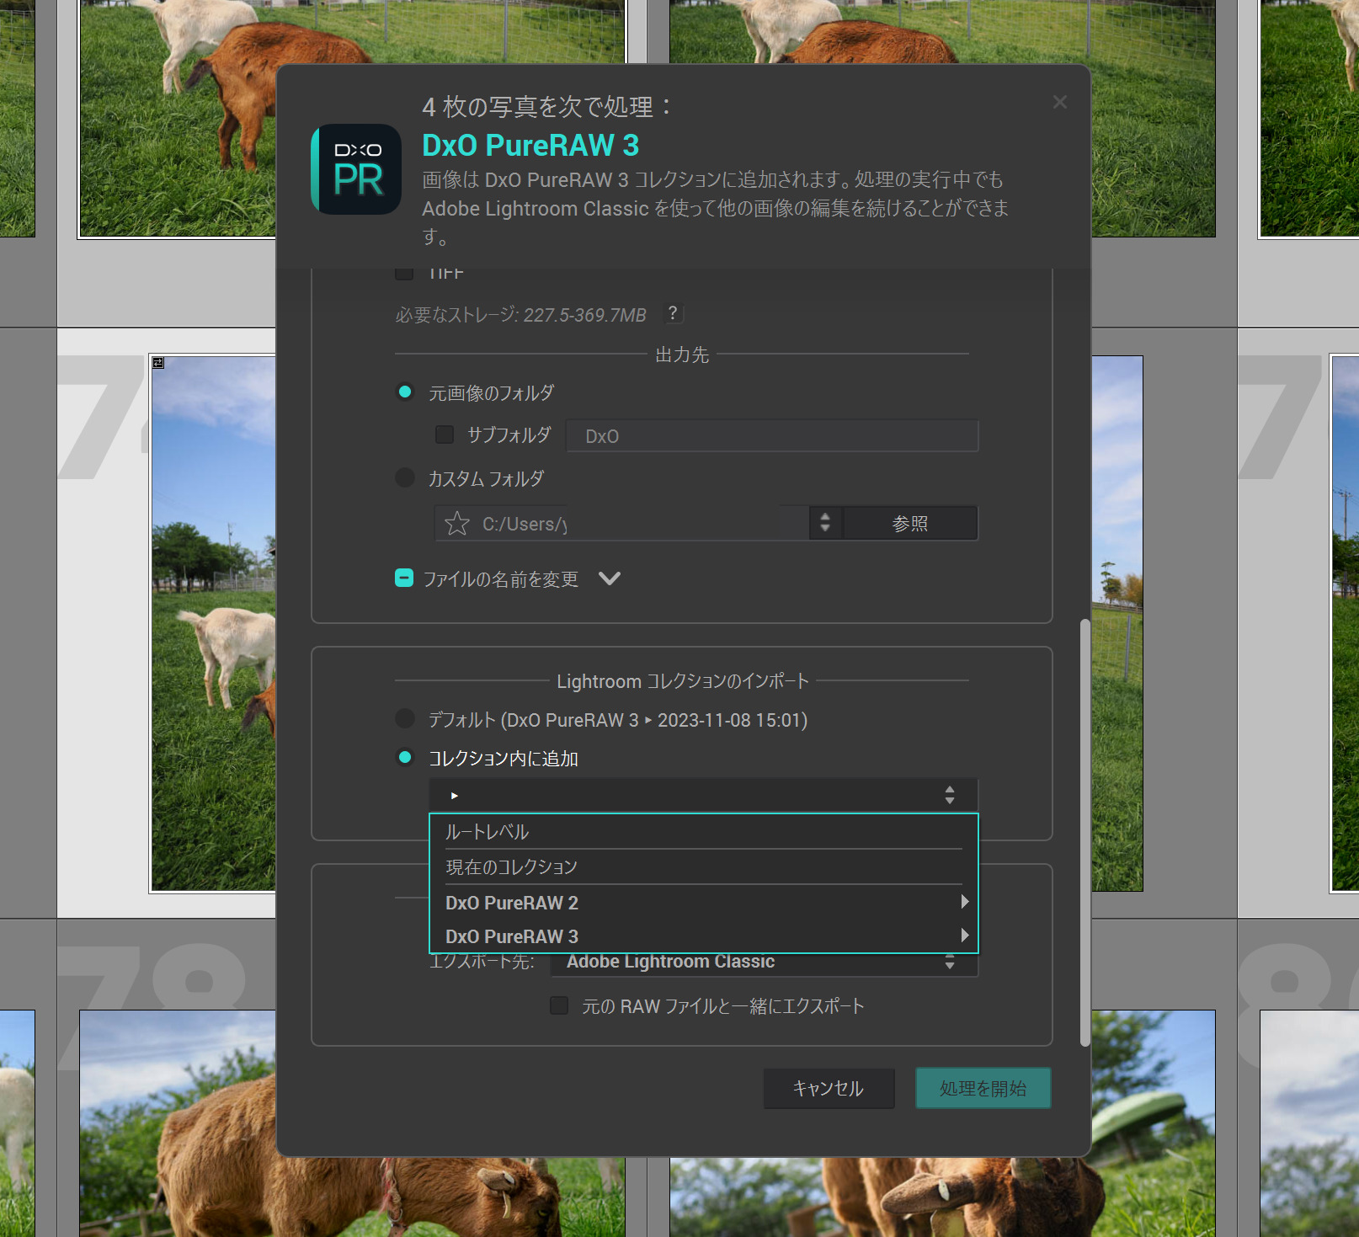Click the badge icon on goat thumbnail
This screenshot has height=1237, width=1359.
[158, 362]
